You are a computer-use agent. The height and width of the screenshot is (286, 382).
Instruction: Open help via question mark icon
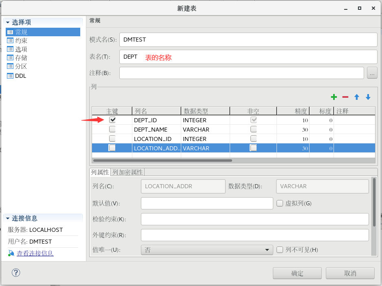[16, 273]
